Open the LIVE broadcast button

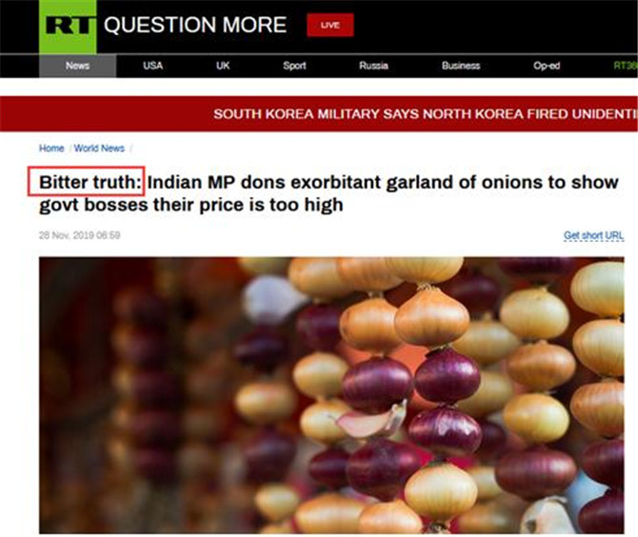(x=330, y=25)
